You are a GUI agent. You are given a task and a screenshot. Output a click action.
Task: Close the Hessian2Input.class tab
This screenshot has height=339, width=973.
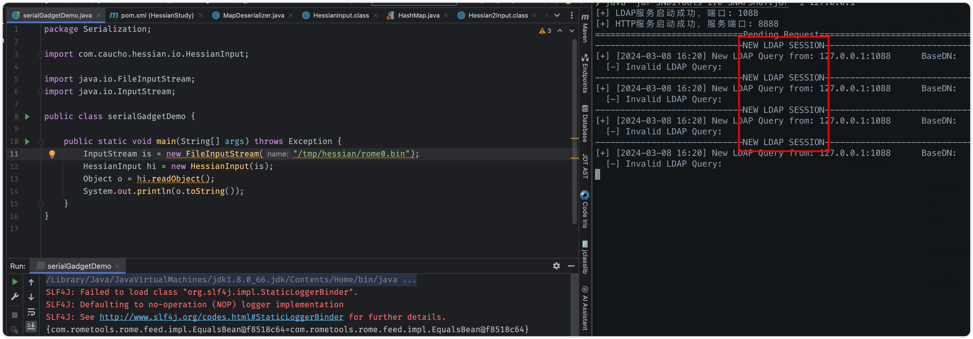tap(534, 16)
